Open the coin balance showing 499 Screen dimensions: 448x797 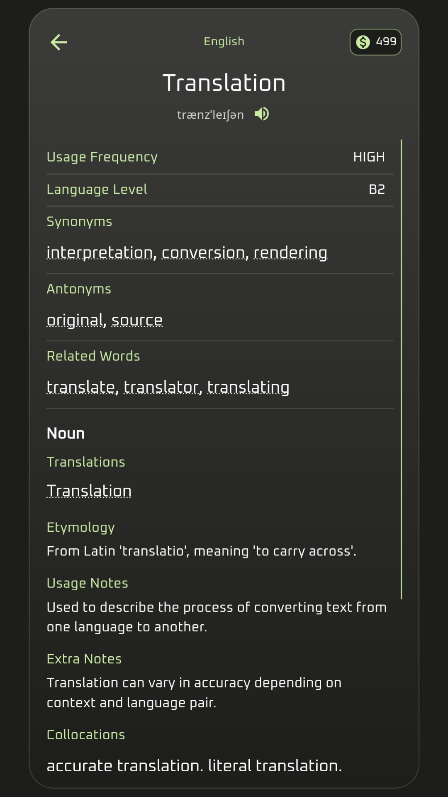coord(375,42)
